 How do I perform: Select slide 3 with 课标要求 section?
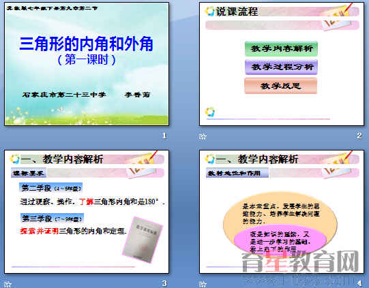(x=87, y=212)
